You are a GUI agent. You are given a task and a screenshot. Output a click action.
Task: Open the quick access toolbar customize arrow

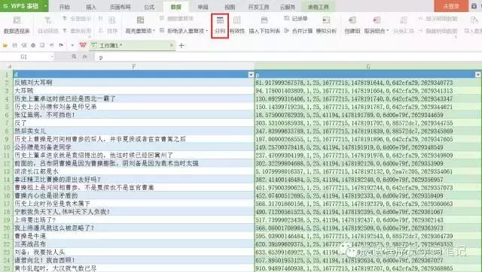[x=72, y=45]
